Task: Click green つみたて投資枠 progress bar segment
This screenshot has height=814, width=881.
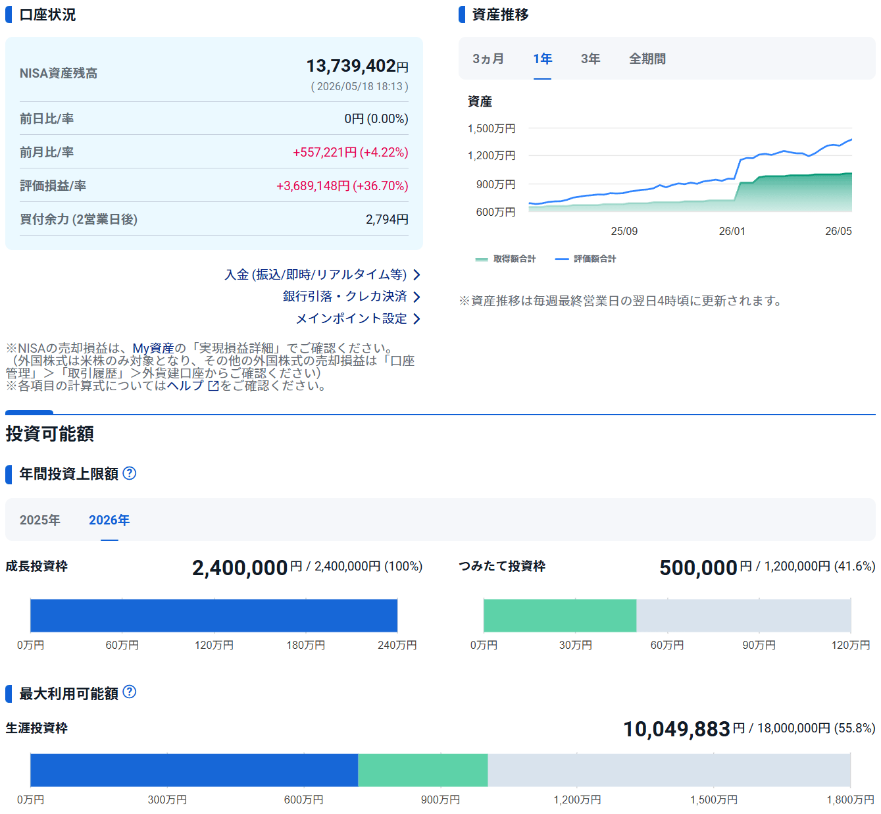Action: [x=560, y=616]
